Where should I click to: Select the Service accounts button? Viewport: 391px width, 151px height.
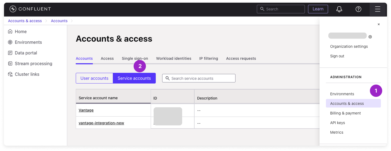coord(134,78)
